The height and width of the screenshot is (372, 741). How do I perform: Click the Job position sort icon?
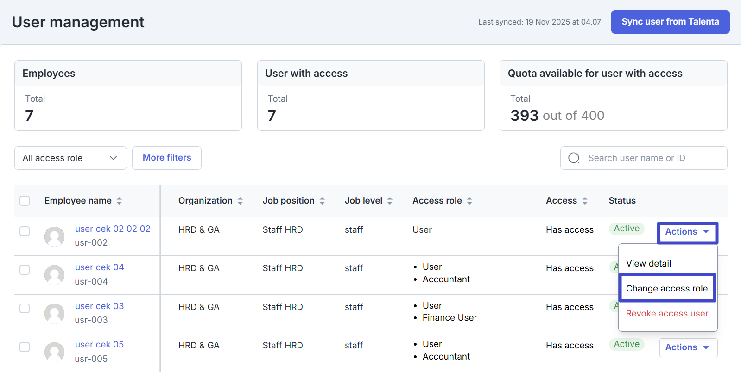coord(322,201)
